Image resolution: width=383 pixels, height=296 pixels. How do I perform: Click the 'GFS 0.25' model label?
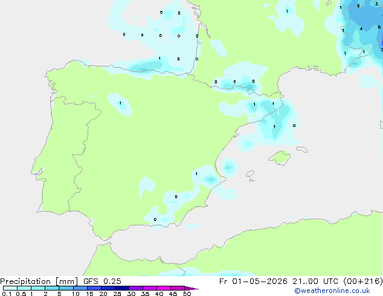click(102, 282)
